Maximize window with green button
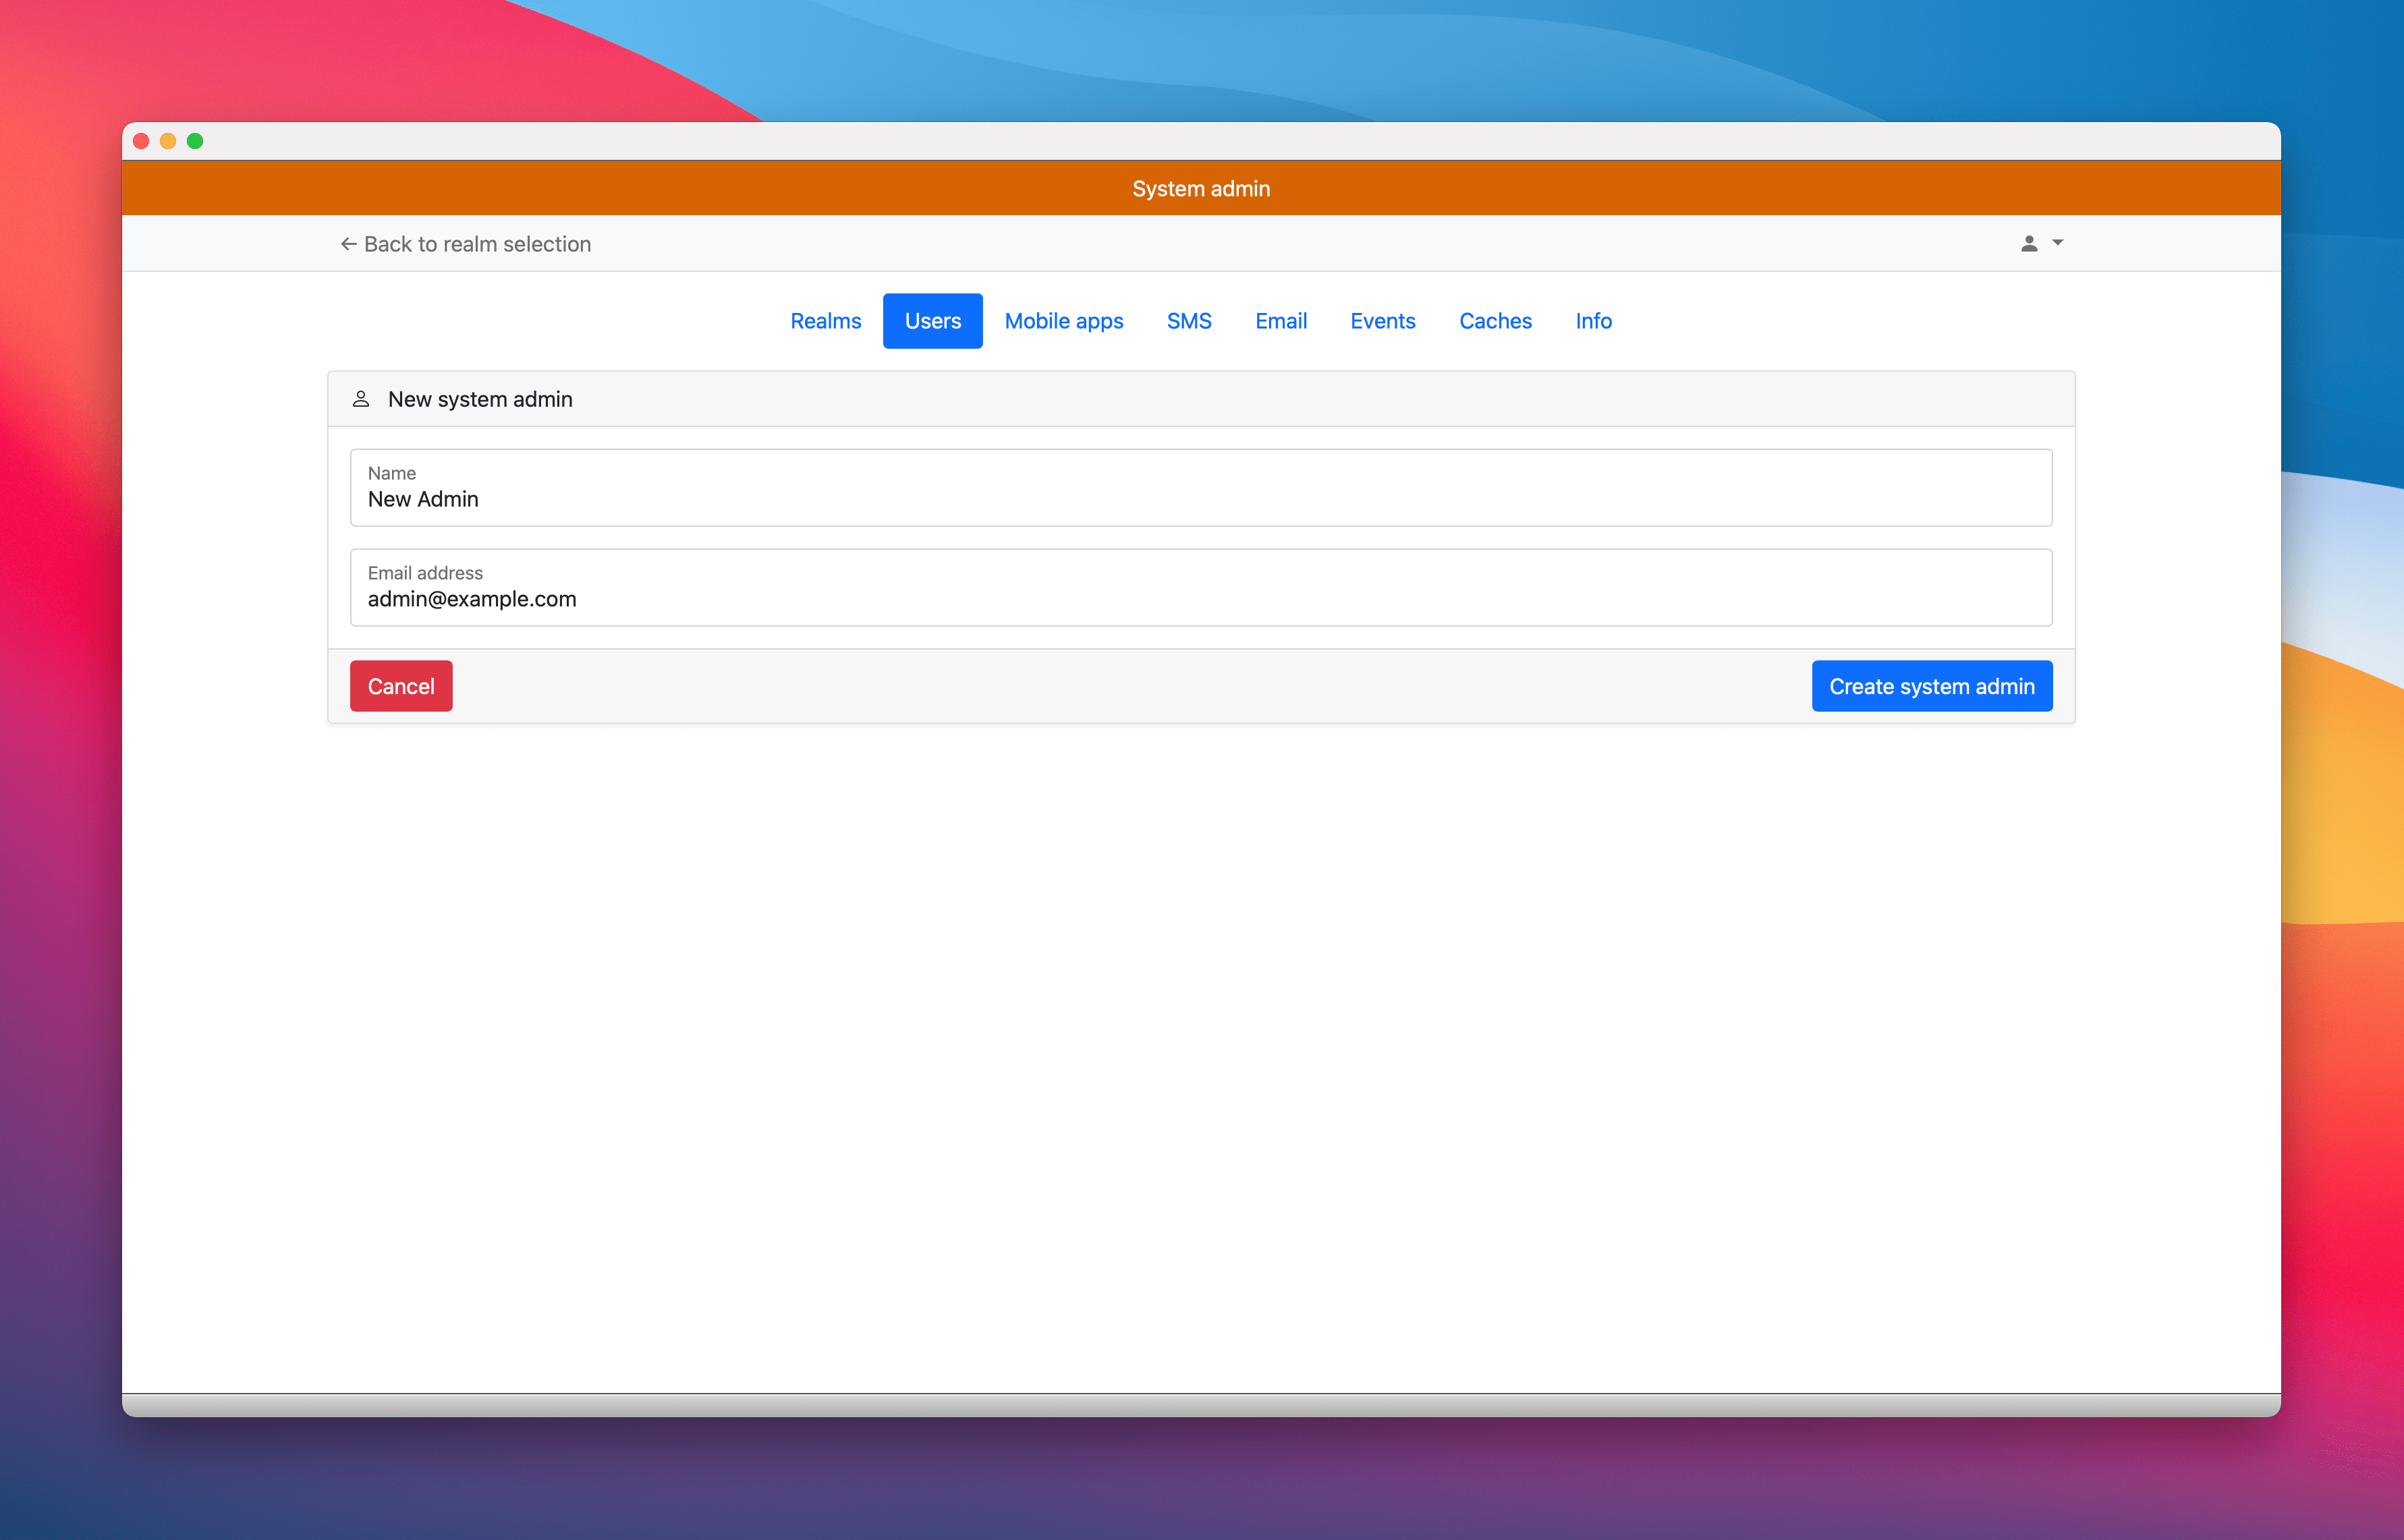 [x=195, y=141]
